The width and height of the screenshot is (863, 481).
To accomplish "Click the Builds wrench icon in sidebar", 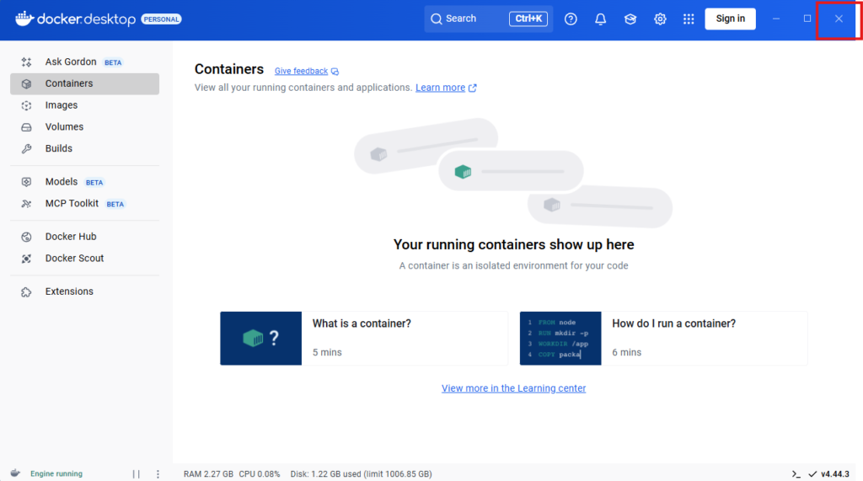I will tap(26, 148).
